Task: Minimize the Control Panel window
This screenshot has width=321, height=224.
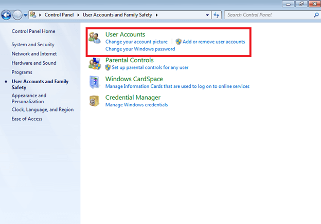Action: pyautogui.click(x=288, y=4)
